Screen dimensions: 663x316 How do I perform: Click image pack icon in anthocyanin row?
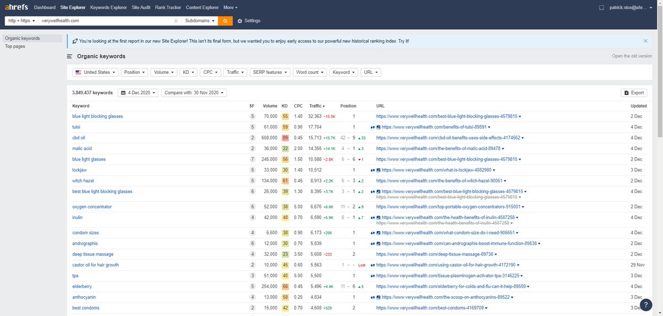coord(378,297)
